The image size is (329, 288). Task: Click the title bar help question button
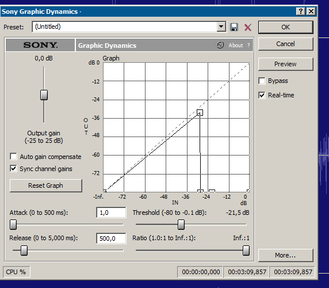[x=301, y=12]
